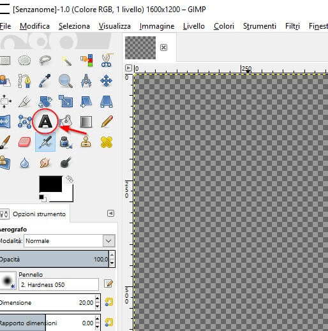Open the Seleziona menu
Viewport: 328px width, 331px height.
74,26
